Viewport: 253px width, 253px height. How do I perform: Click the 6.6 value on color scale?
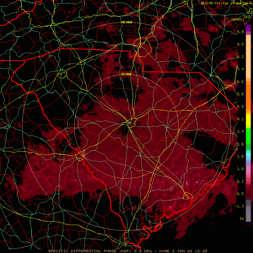[x=240, y=82]
